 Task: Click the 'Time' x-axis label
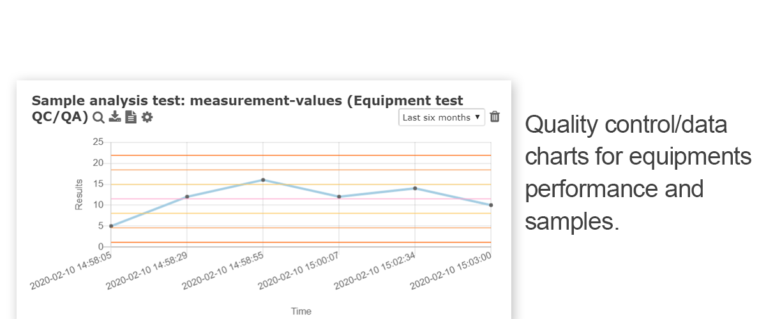pyautogui.click(x=301, y=311)
